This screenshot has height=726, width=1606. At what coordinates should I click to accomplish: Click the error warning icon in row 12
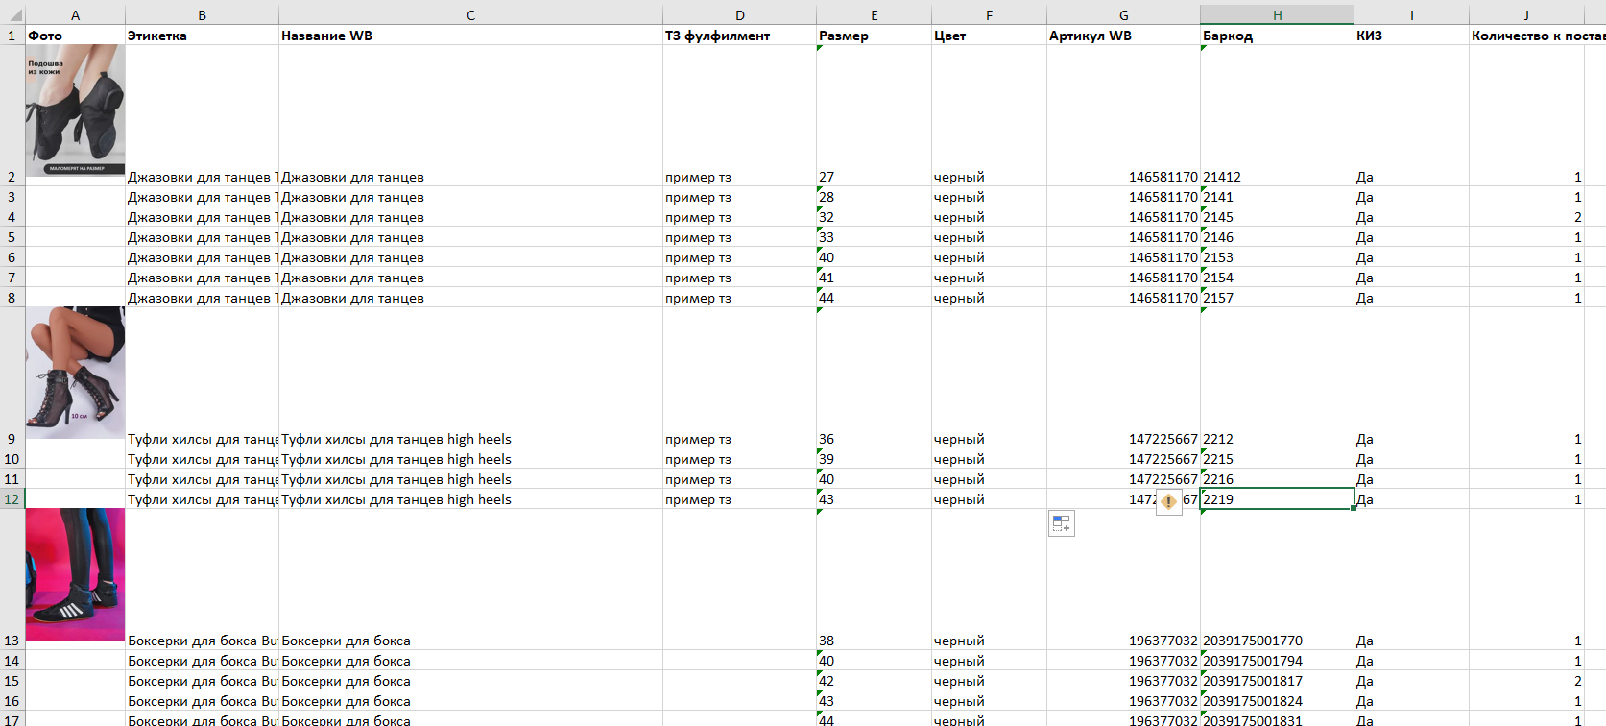tap(1168, 501)
